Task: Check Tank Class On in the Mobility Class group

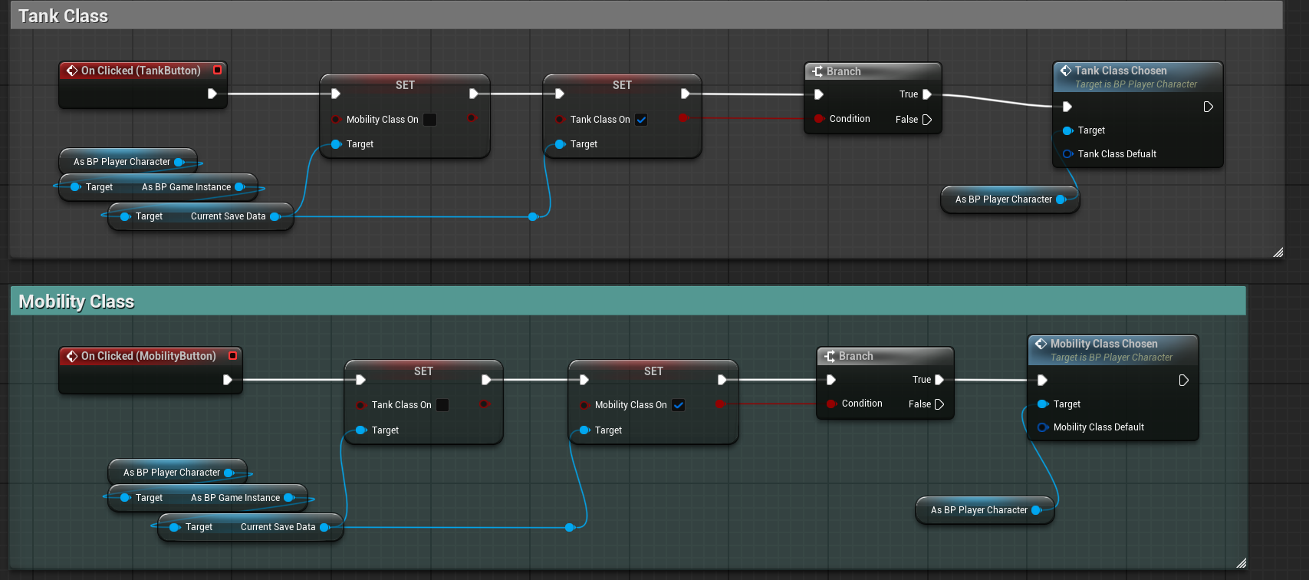Action: (443, 405)
